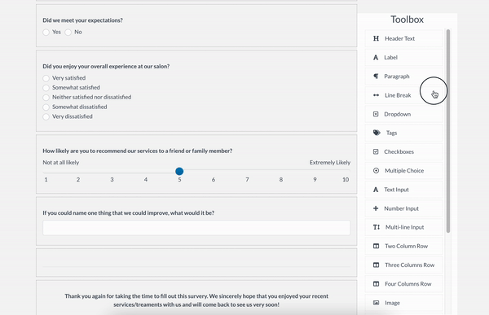
Task: Add a Four Columns Row element
Action: pyautogui.click(x=404, y=284)
